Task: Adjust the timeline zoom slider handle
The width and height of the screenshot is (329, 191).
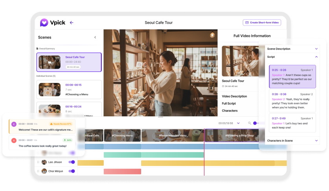Action: 255,123
